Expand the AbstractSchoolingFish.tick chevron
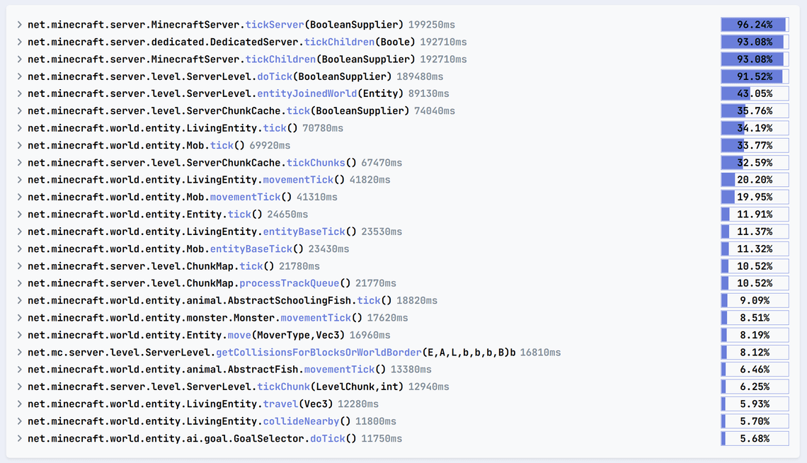This screenshot has height=463, width=807. click(x=19, y=300)
